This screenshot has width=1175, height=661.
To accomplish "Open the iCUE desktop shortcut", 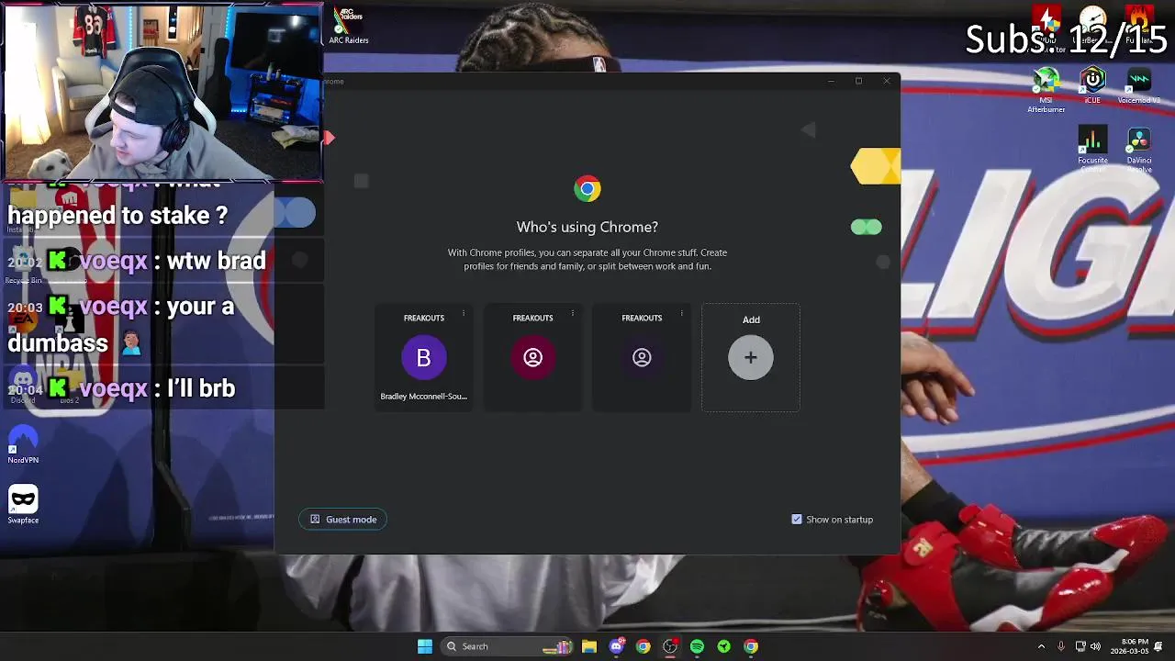I will click(x=1092, y=86).
